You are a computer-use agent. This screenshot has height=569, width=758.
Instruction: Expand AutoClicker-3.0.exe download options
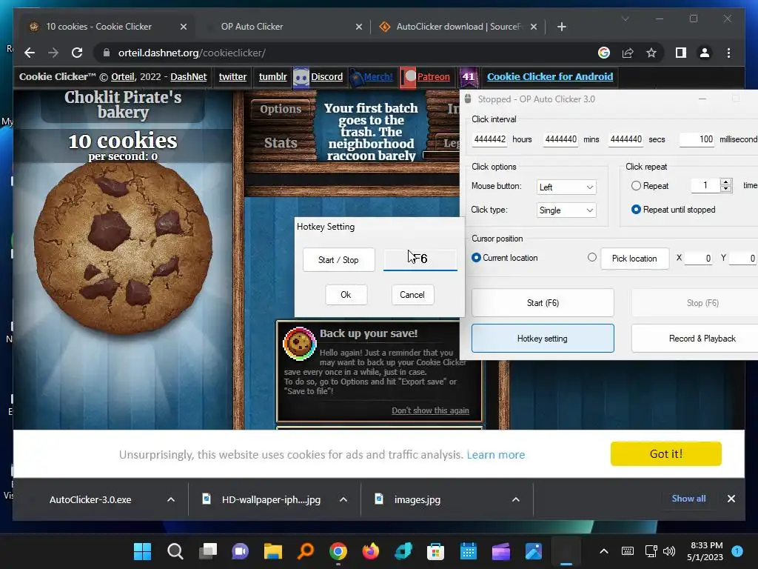[x=171, y=499]
